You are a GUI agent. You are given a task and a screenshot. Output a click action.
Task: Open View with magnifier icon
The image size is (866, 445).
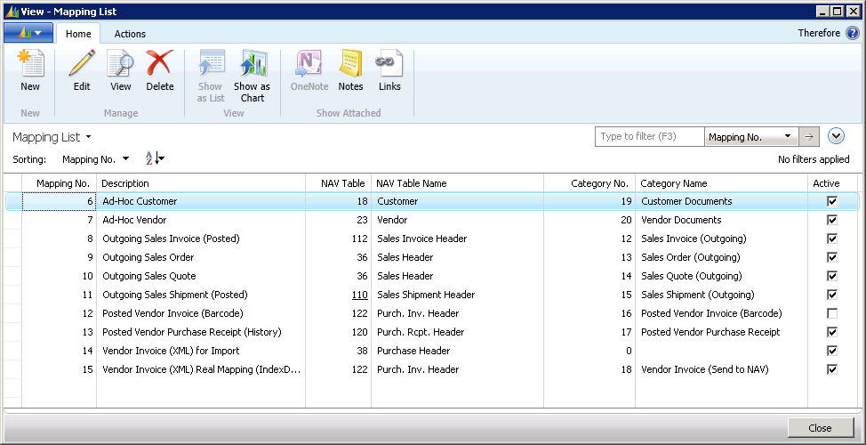[x=120, y=65]
